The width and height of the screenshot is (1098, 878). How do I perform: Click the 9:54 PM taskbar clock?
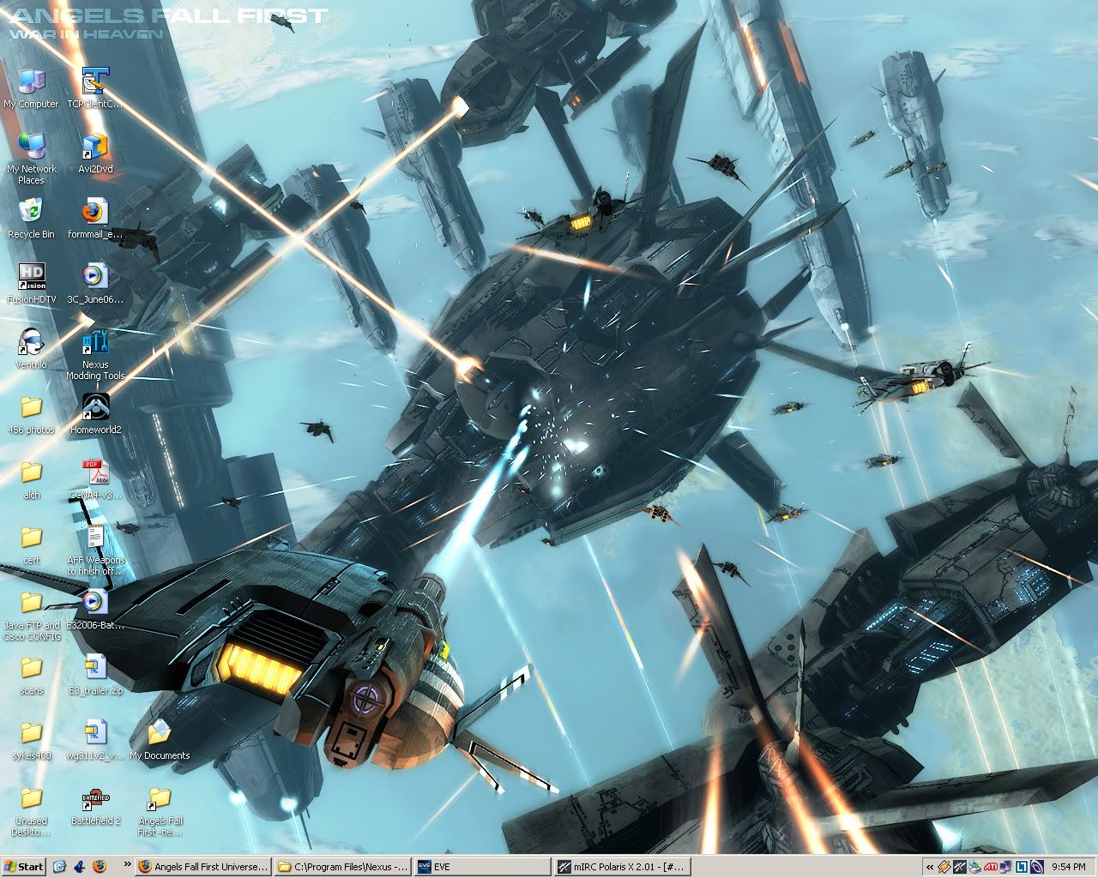pyautogui.click(x=1069, y=867)
